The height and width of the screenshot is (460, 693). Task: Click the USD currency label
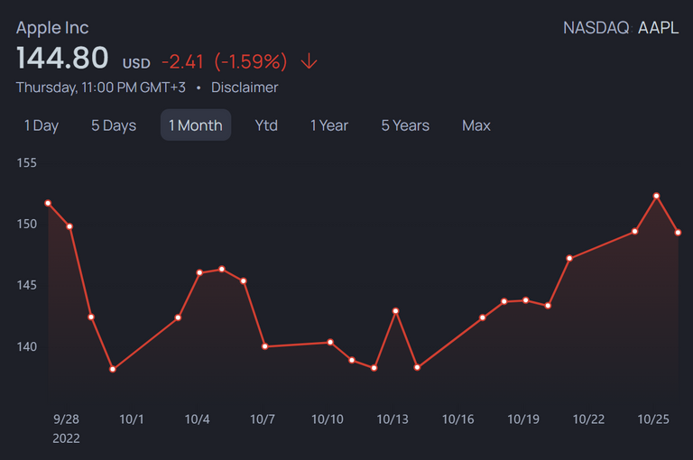coord(136,64)
